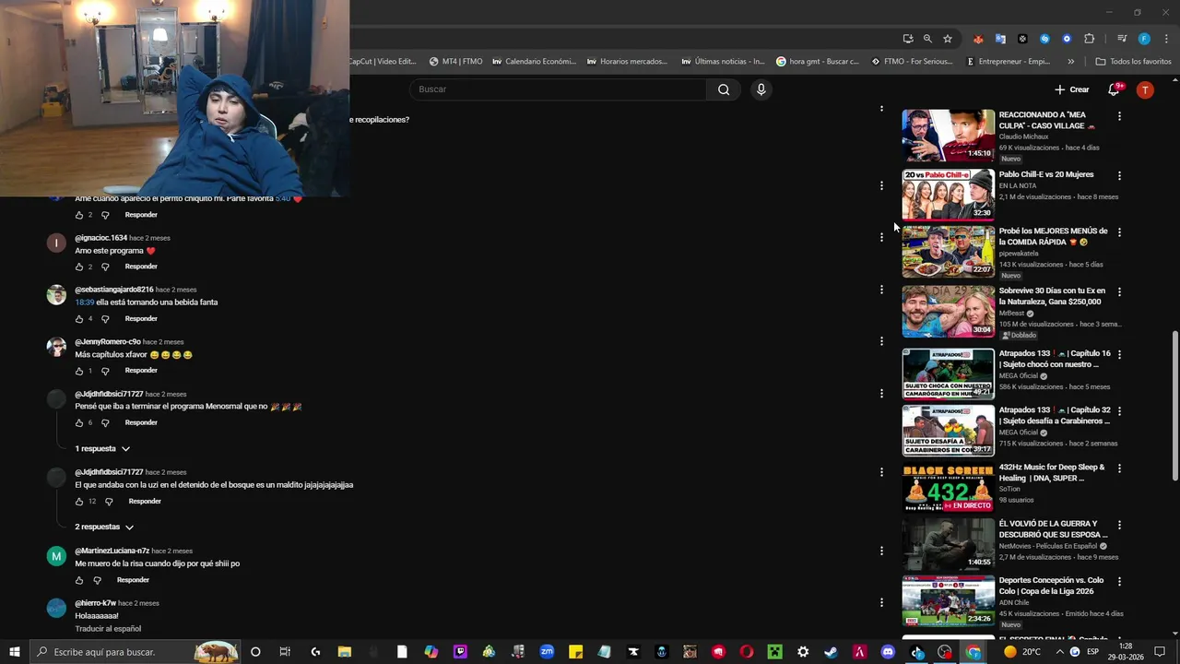Open the Chrome extensions puzzle icon
The width and height of the screenshot is (1180, 664).
coord(1089,39)
